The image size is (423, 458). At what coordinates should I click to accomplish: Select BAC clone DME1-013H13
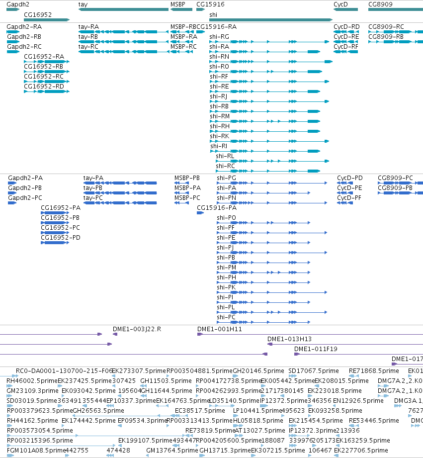click(x=290, y=339)
